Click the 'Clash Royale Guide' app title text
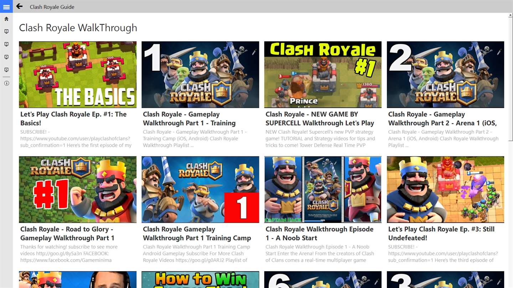The height and width of the screenshot is (288, 513). [x=52, y=7]
